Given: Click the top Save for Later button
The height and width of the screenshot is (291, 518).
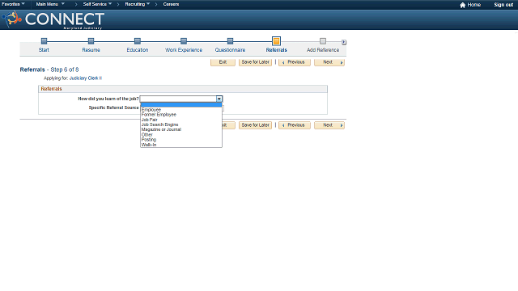Looking at the screenshot, I should tap(256, 62).
